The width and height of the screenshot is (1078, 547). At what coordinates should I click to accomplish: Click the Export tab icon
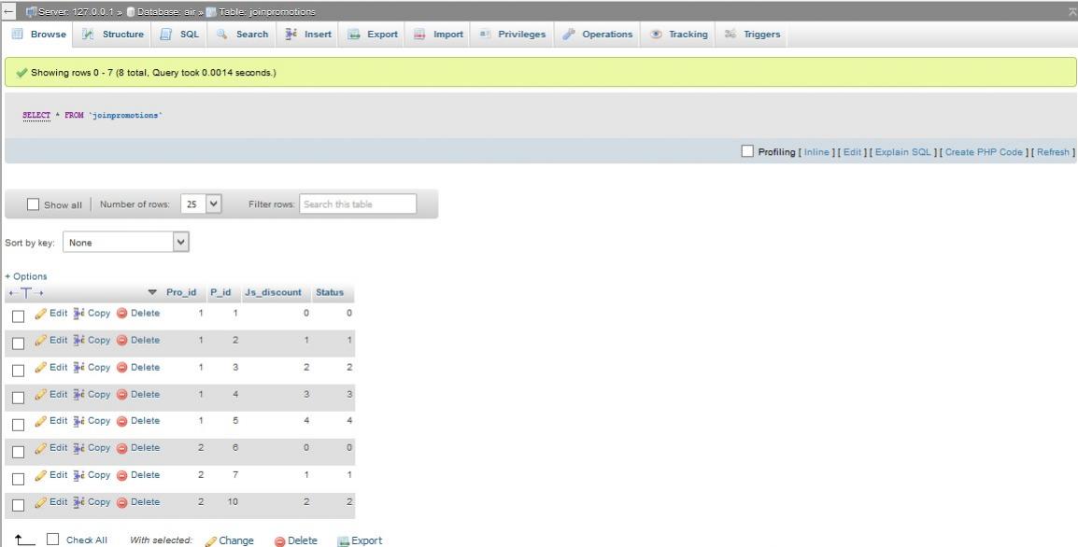353,34
